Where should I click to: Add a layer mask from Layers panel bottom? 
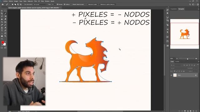(185, 111)
